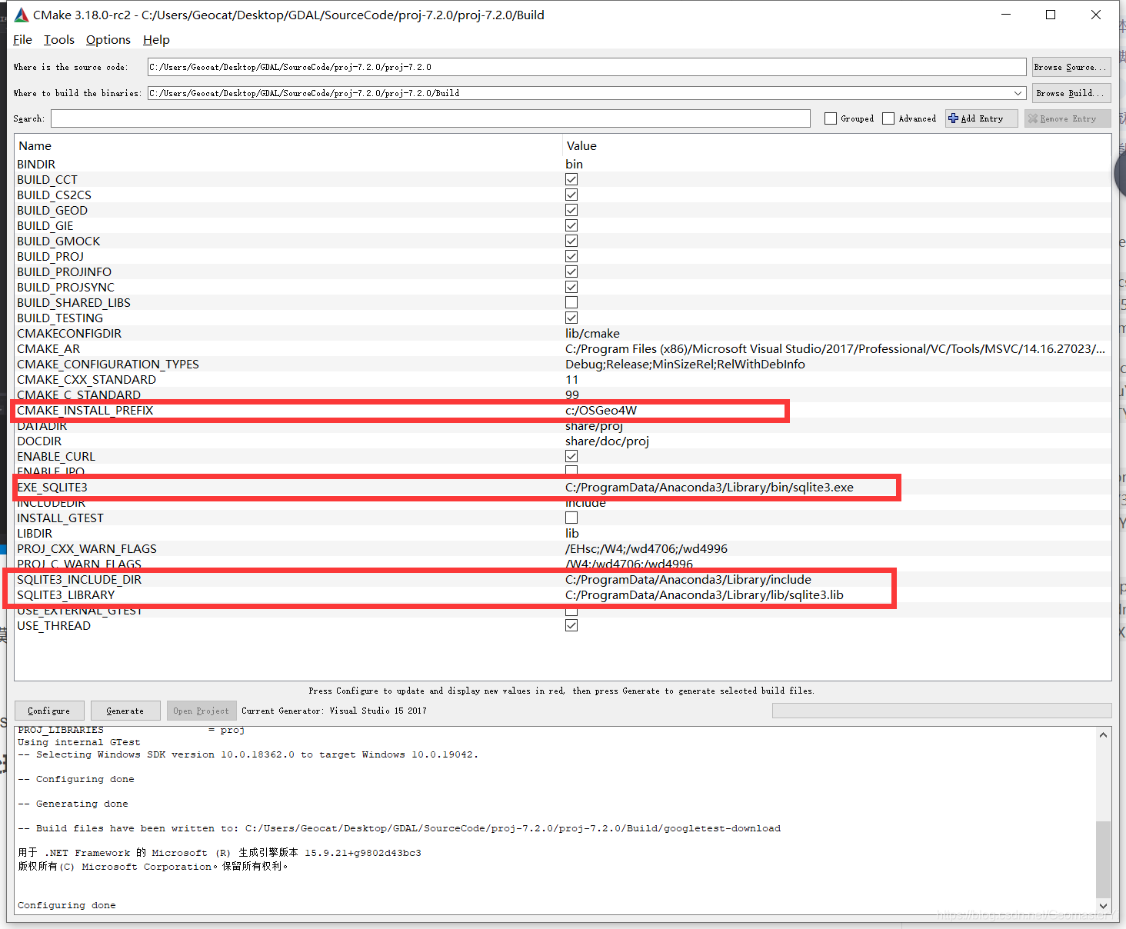Select the CMAKE_AR entry name
Viewport: 1126px width, 929px height.
[48, 348]
